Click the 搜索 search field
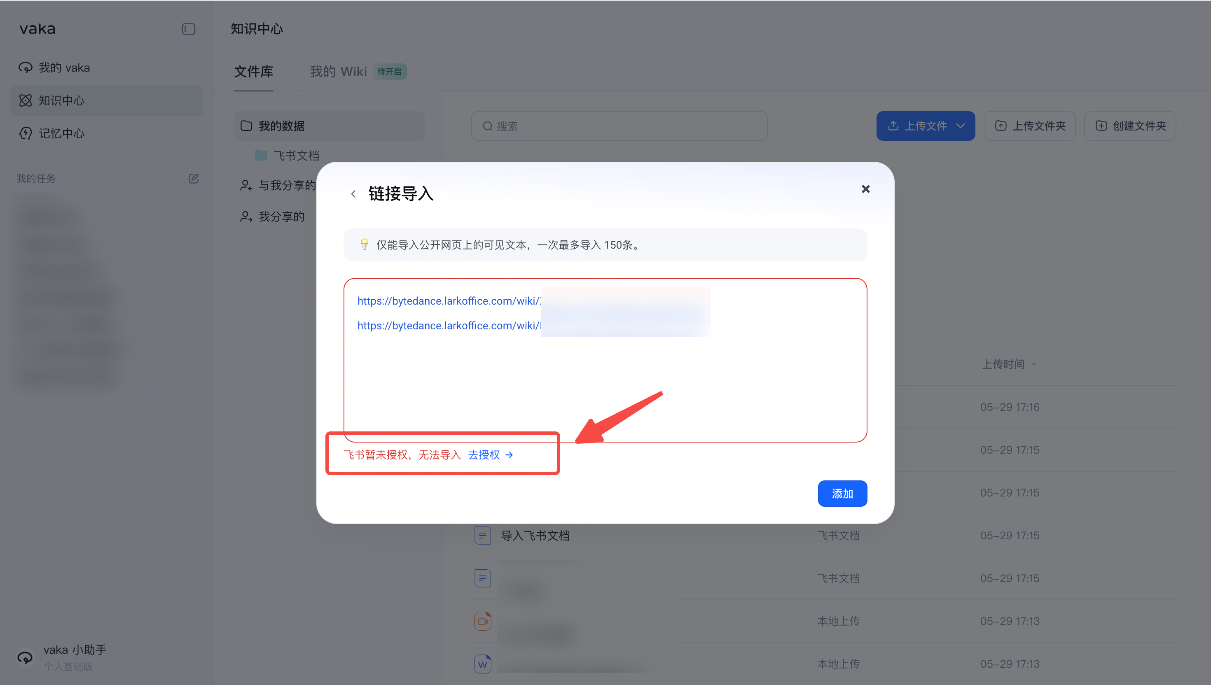The height and width of the screenshot is (685, 1211). pyautogui.click(x=619, y=126)
